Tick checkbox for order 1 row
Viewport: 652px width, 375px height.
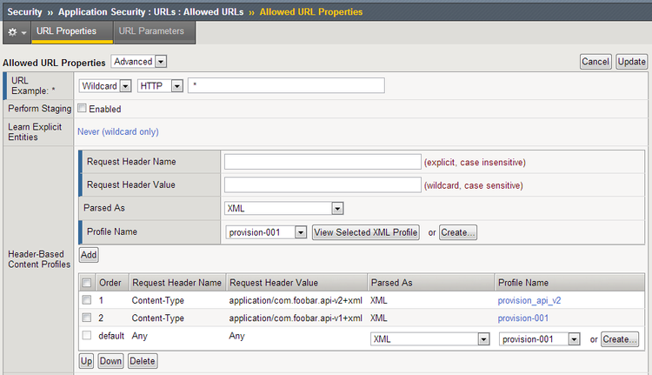pos(87,300)
